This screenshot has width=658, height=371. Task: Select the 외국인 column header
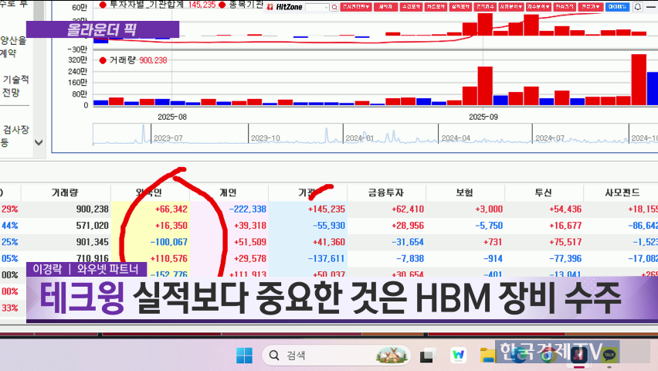150,192
